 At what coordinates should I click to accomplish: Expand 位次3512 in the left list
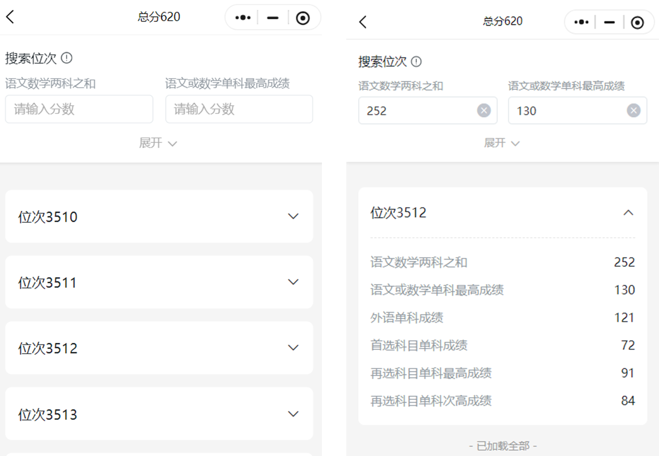tap(293, 348)
